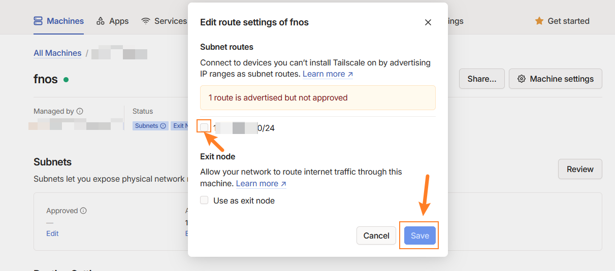Enable the Use as exit node checkbox

point(204,200)
